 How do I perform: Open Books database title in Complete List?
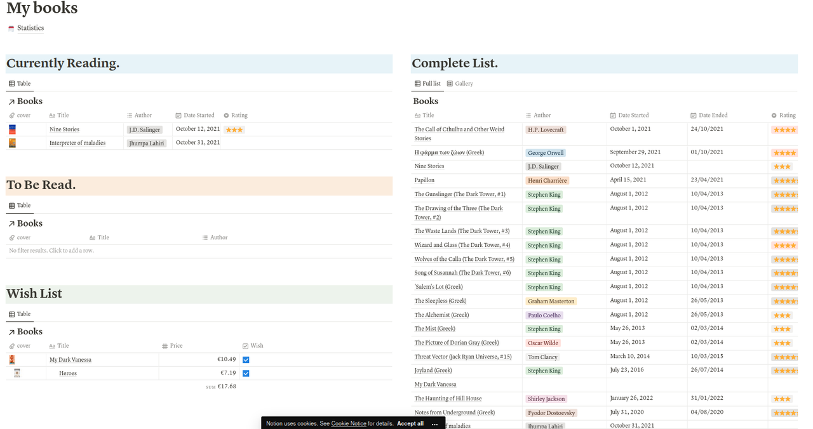point(426,102)
